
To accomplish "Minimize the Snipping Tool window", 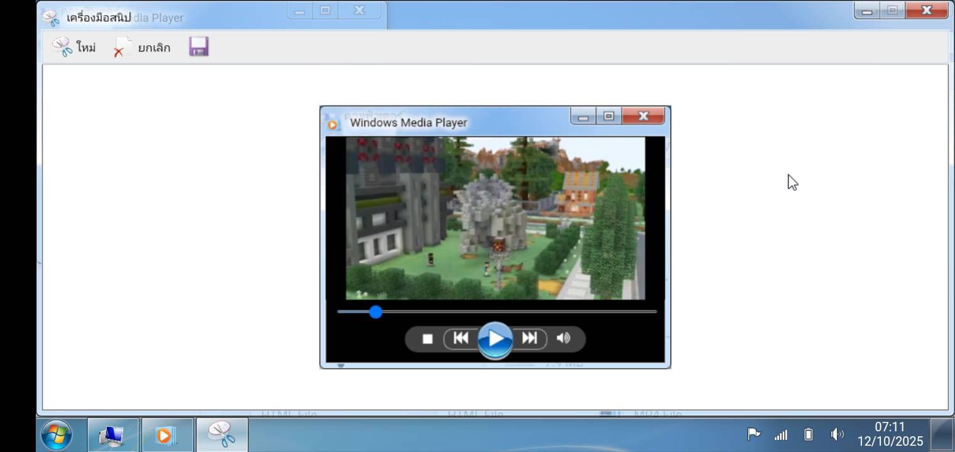I will tap(866, 10).
